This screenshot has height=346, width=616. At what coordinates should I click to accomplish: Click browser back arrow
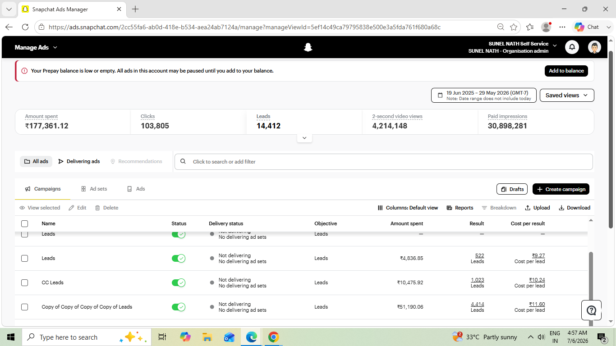coord(9,27)
